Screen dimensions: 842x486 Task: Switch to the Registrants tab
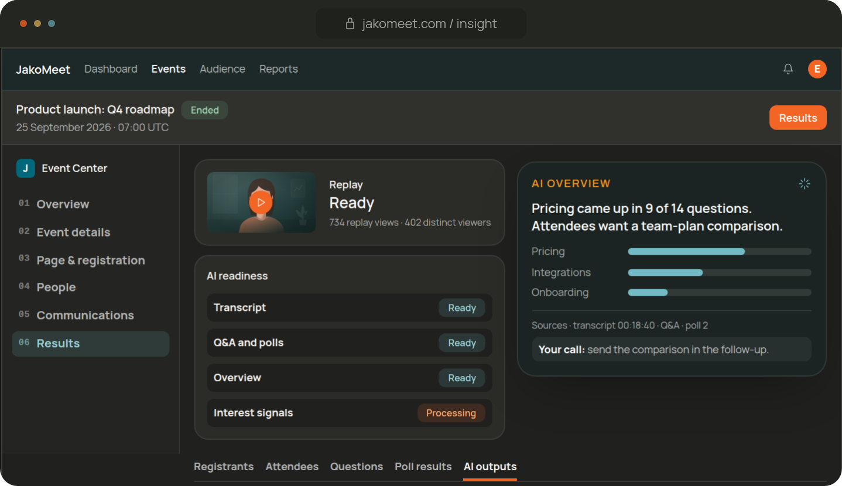pos(224,467)
